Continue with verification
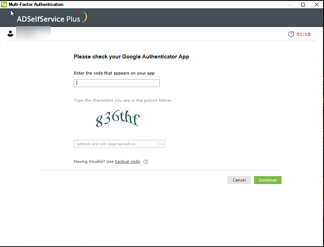Viewport: 324px width, 247px height. (x=268, y=180)
